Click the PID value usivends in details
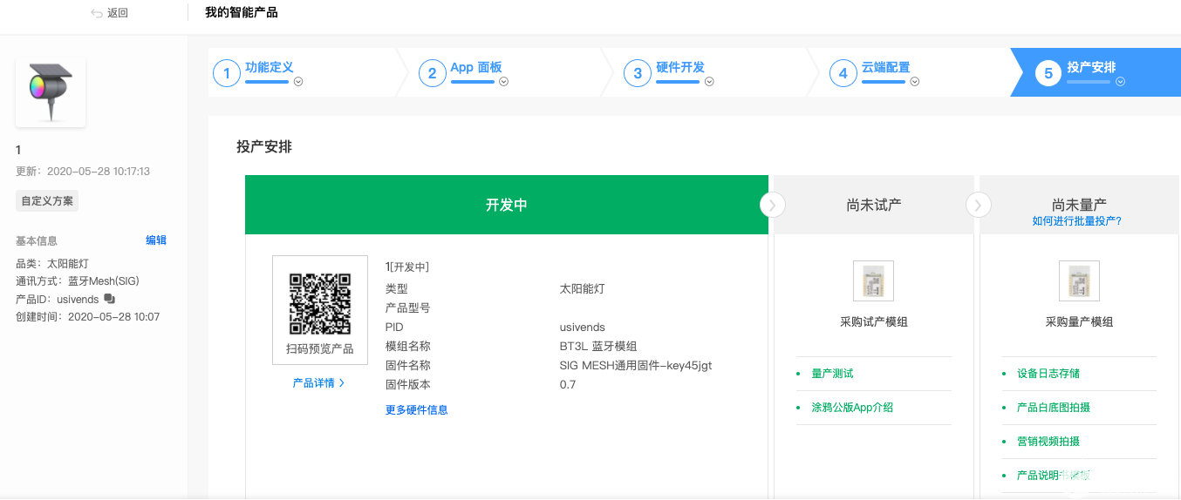This screenshot has height=500, width=1181. 583,328
